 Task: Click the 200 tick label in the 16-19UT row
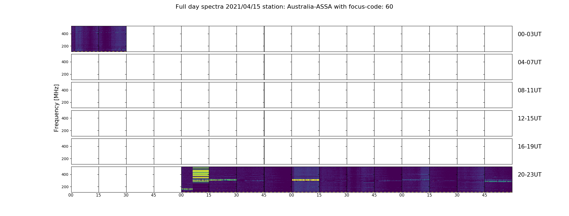coord(65,159)
